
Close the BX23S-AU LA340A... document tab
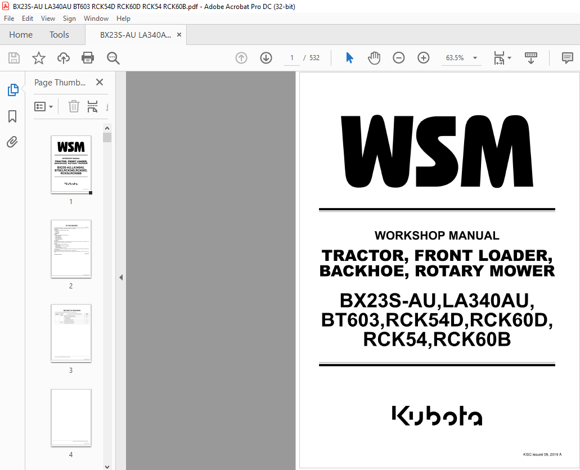(179, 34)
